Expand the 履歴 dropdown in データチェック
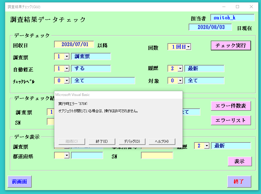This screenshot has height=194, width=261. (180, 68)
